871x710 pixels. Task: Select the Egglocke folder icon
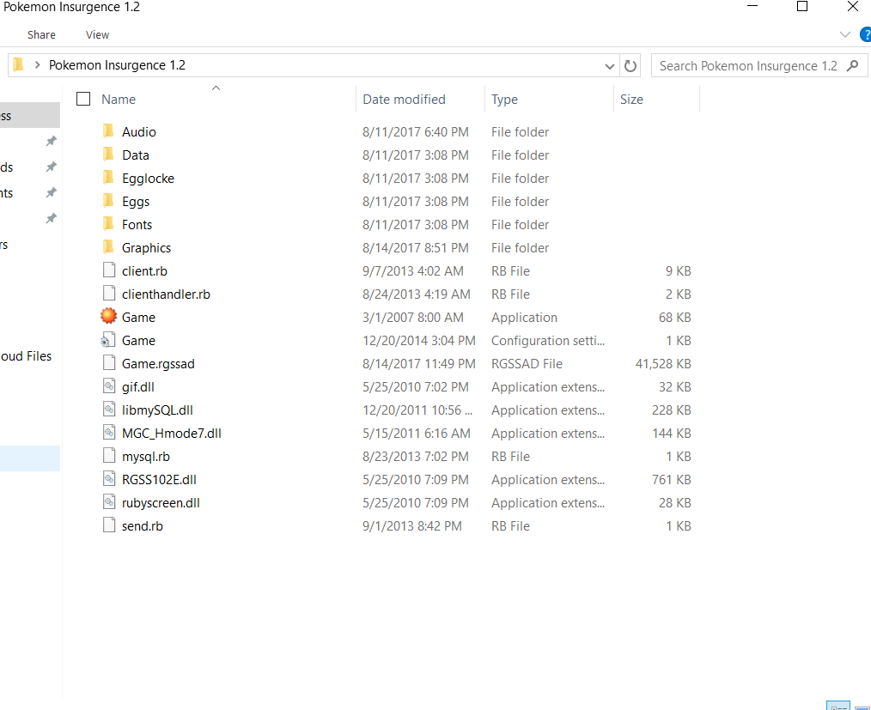click(108, 179)
